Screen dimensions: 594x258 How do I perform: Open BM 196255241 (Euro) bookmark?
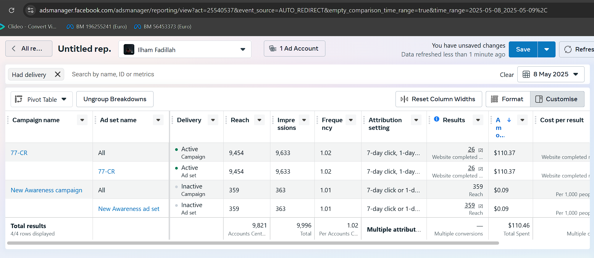[x=97, y=27]
